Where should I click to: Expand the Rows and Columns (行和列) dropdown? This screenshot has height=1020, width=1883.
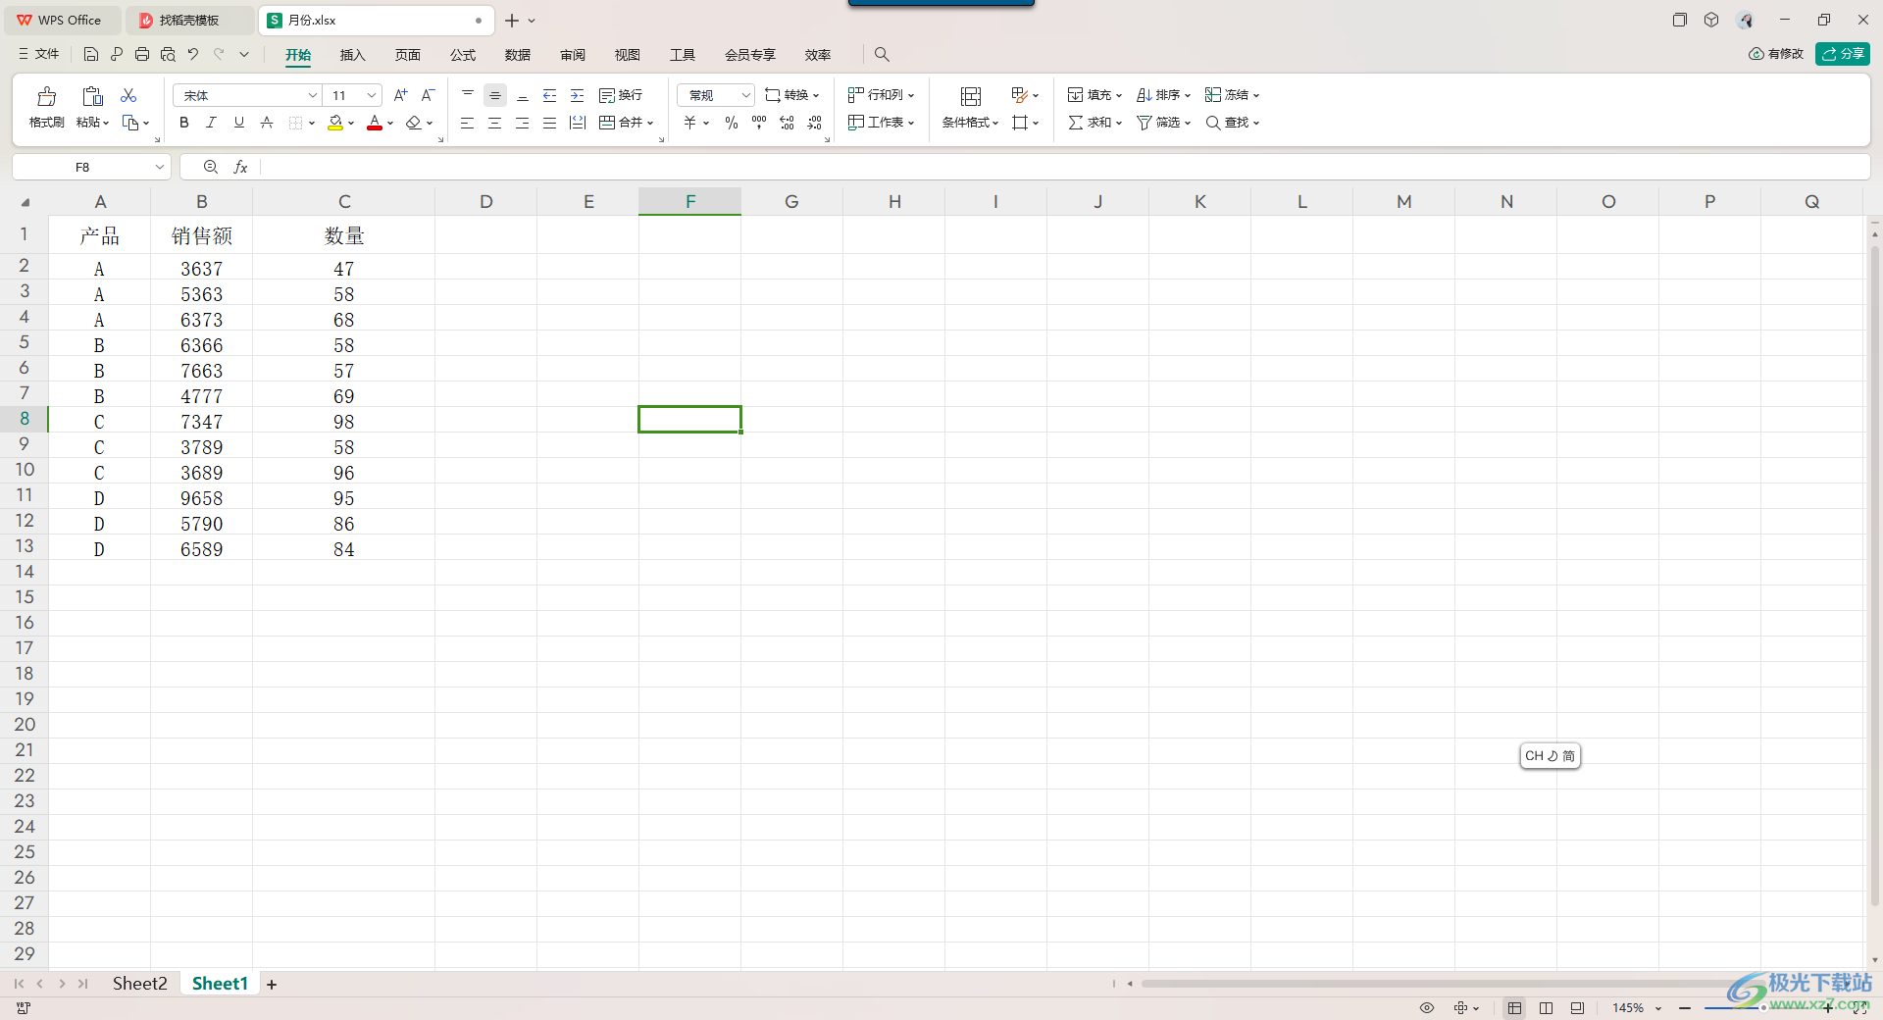click(x=911, y=96)
